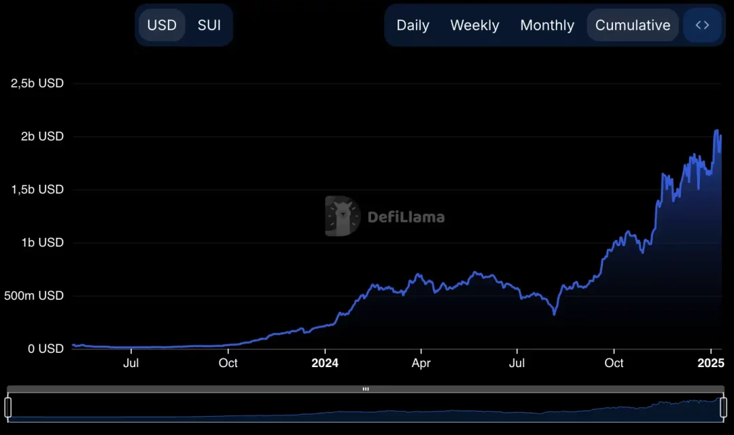Click the mini chart preview in the range bar
Viewport: 734px width, 435px height.
coord(366,410)
